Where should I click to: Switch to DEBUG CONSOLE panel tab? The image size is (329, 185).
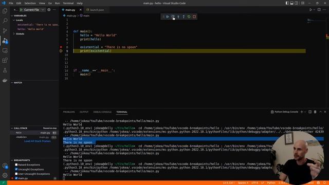tap(102, 112)
